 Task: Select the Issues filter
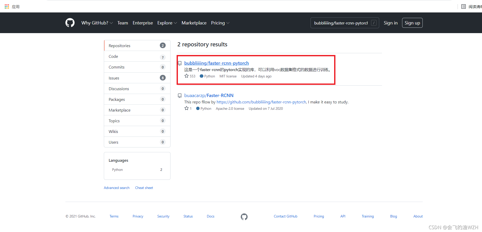coord(137,78)
